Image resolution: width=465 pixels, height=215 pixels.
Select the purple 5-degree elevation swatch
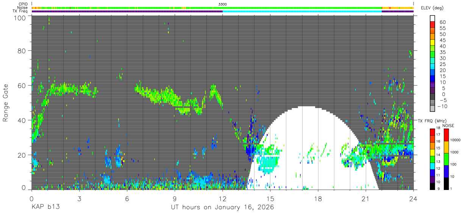tap(432, 91)
